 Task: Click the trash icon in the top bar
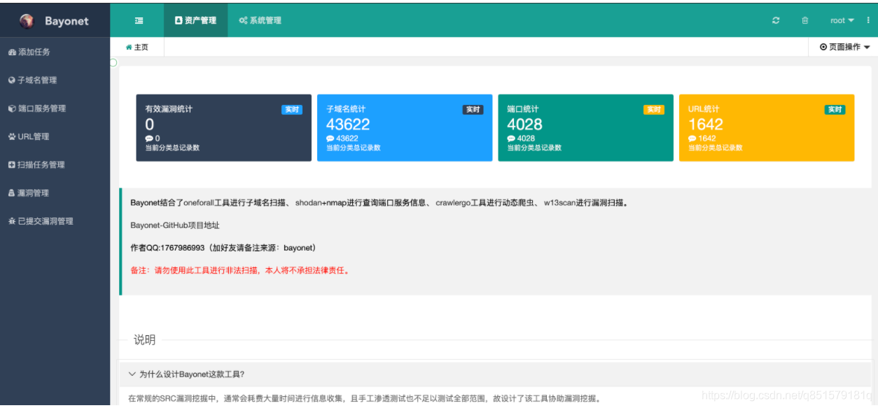click(x=805, y=20)
